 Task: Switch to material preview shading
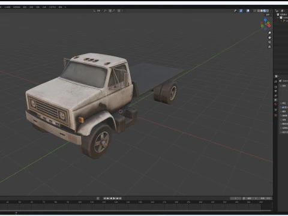click(265, 11)
